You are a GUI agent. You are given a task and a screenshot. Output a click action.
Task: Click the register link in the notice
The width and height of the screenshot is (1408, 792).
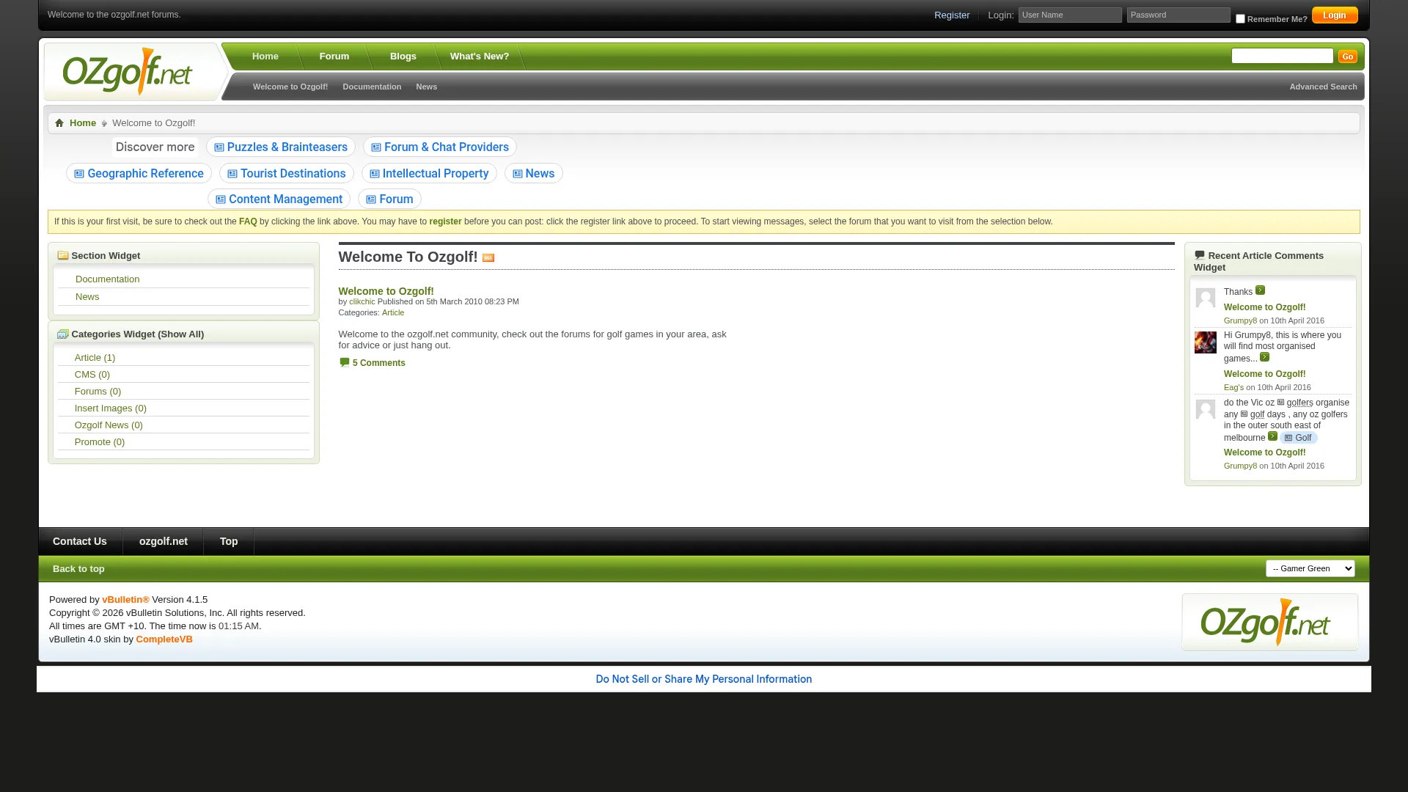tap(445, 221)
